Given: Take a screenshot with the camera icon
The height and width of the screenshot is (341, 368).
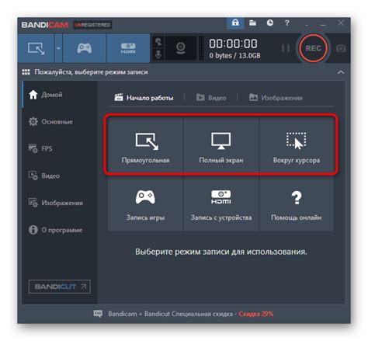Looking at the screenshot, I should coord(341,48).
